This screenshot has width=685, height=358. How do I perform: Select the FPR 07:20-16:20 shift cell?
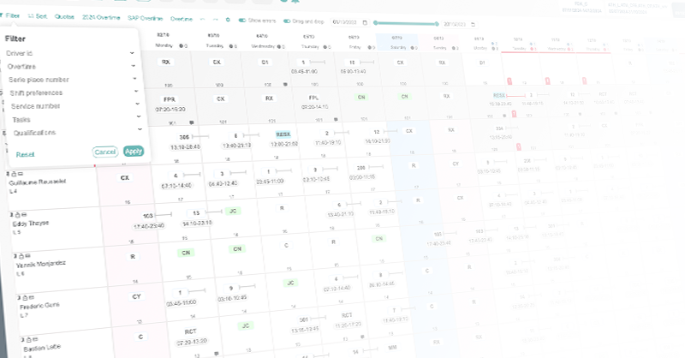pyautogui.click(x=170, y=104)
